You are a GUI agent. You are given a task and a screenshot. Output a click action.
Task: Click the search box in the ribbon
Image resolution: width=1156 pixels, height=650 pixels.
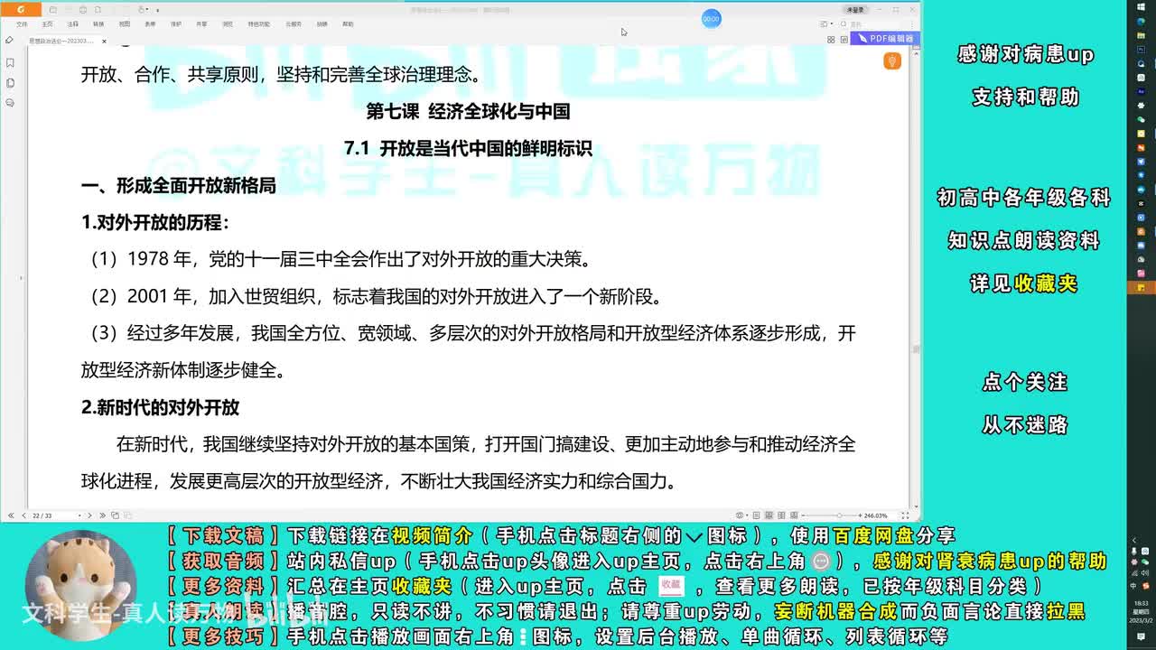pos(873,24)
